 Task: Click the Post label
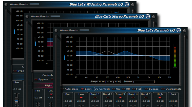(173, 94)
